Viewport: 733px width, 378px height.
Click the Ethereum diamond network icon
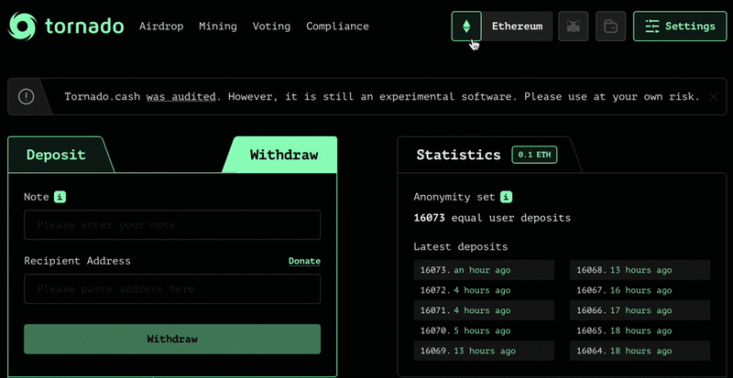pyautogui.click(x=466, y=27)
